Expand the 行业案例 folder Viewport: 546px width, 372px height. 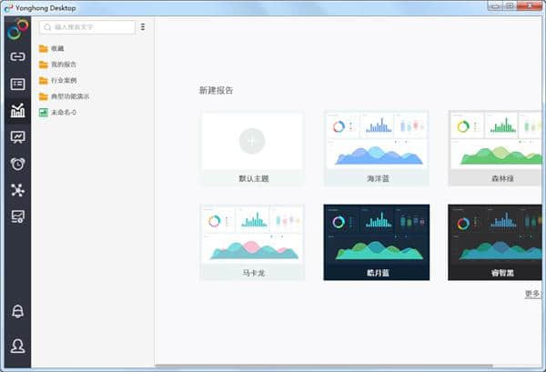[x=63, y=80]
